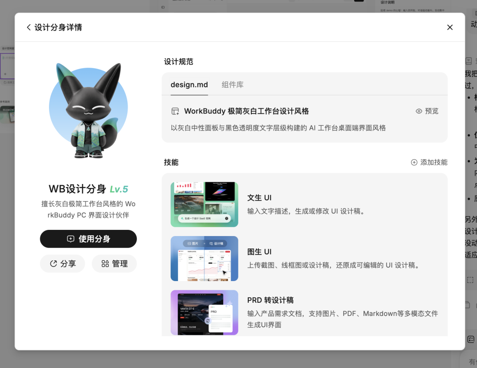Click the WB设计分身 name heading
This screenshot has width=477, height=368.
click(77, 189)
